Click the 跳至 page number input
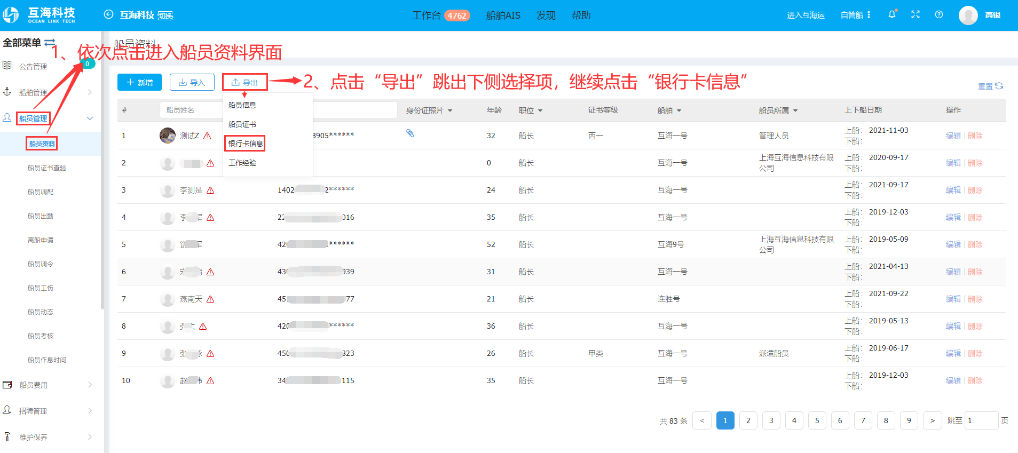This screenshot has height=453, width=1018. pos(981,420)
